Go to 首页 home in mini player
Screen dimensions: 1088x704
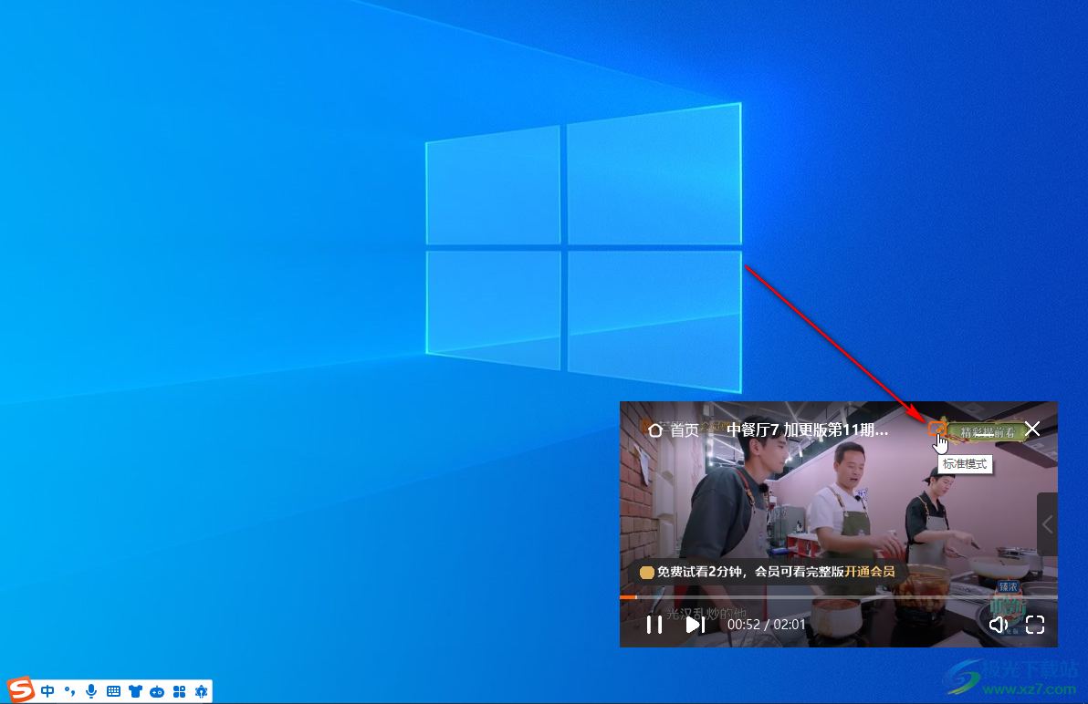[x=673, y=430]
